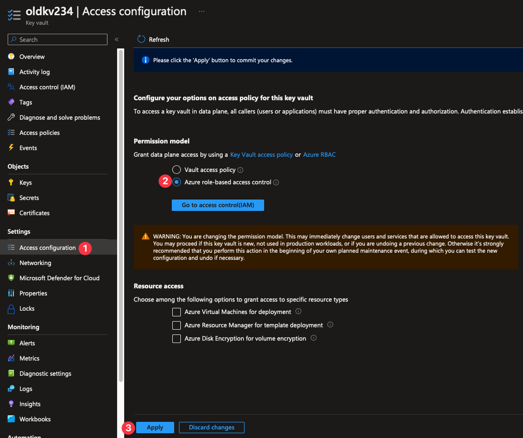This screenshot has width=523, height=438.
Task: Click the Metrics monitoring icon
Action: [x=10, y=358]
